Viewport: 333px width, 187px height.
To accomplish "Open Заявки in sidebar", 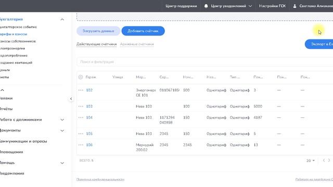I will click(x=6, y=98).
